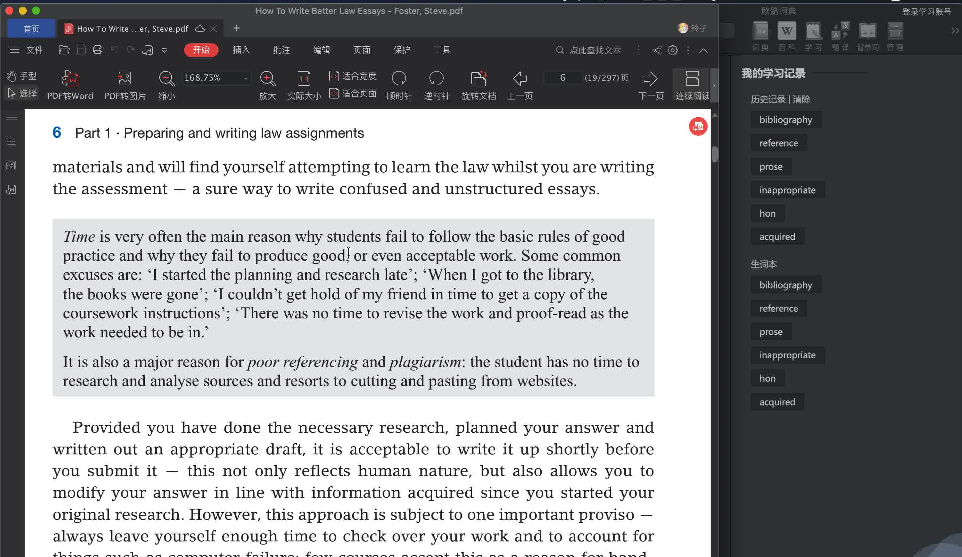Open the 页面 menu tab
Viewport: 962px width, 557px height.
[x=362, y=50]
